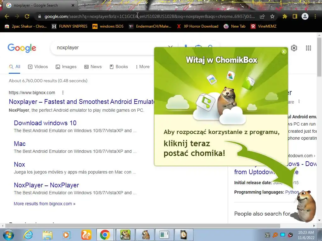322x241 pixels.
Task: Click the horizontal scrollbar at page bottom
Action: coord(143,226)
